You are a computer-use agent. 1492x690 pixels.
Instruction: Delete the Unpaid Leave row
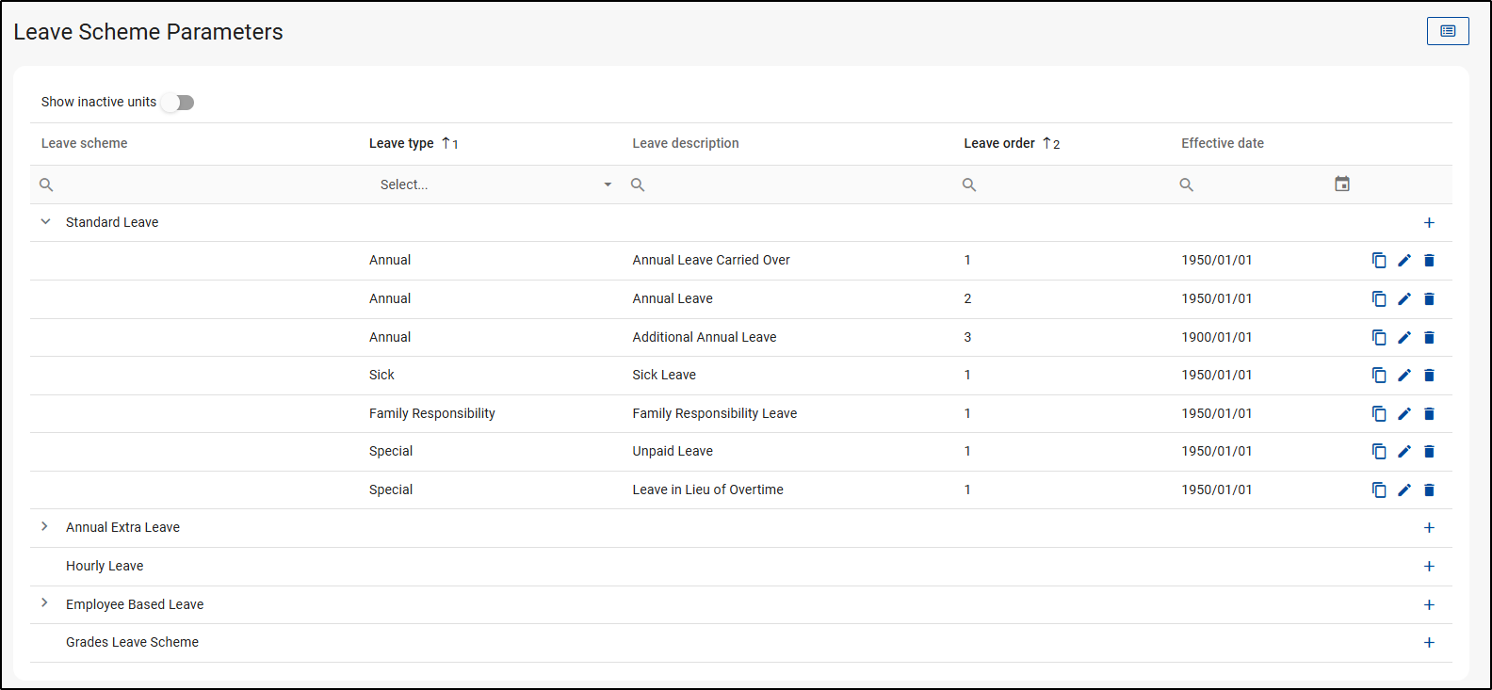click(x=1429, y=452)
